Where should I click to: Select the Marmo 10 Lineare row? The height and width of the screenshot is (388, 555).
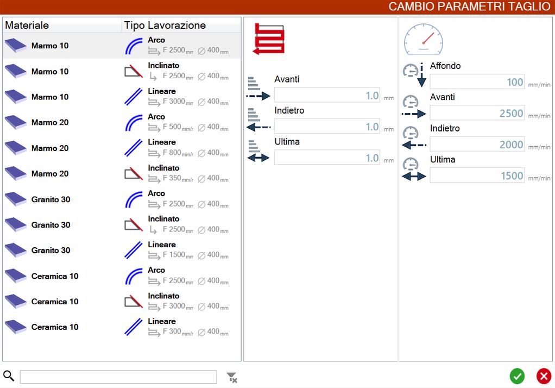(x=122, y=97)
